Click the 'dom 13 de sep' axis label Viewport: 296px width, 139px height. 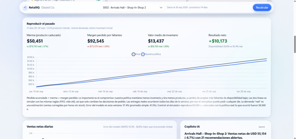pos(71,91)
